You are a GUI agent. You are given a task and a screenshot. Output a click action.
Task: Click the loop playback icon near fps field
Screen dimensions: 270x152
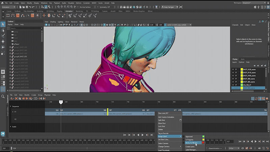[x=242, y=148]
